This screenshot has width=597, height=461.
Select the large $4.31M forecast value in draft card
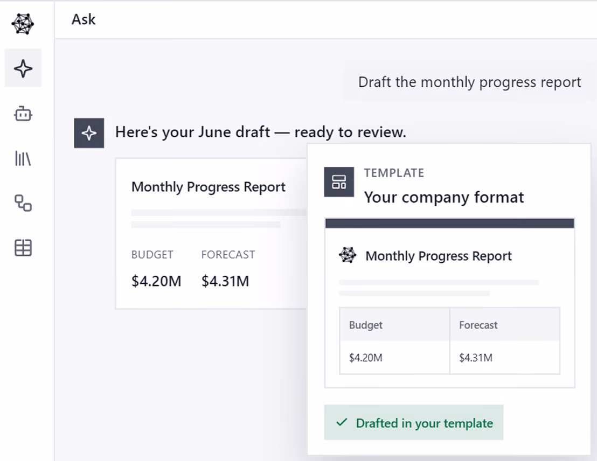pos(225,281)
